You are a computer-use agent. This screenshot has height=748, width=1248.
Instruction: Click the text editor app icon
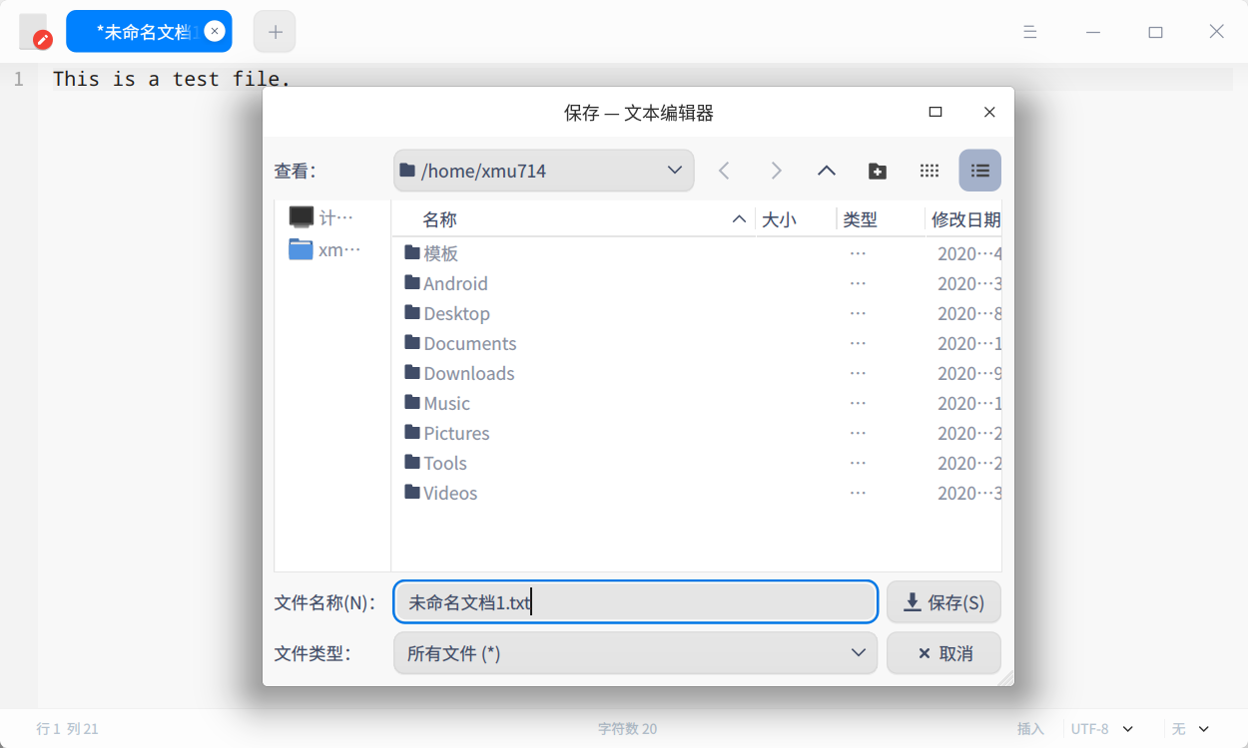click(34, 32)
